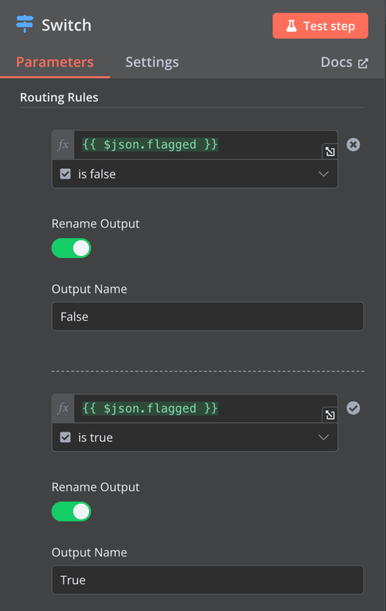The width and height of the screenshot is (386, 611).
Task: Click the Test step button
Action: (x=320, y=26)
